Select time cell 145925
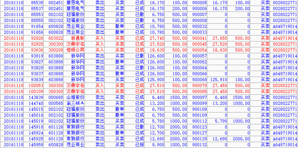298x148 pixels. (x=36, y=139)
